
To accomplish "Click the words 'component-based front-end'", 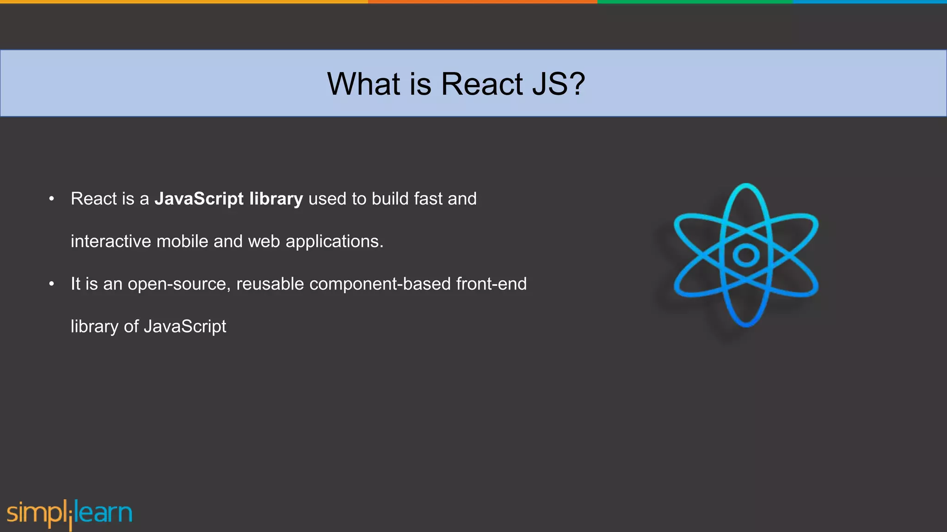I will tap(418, 284).
